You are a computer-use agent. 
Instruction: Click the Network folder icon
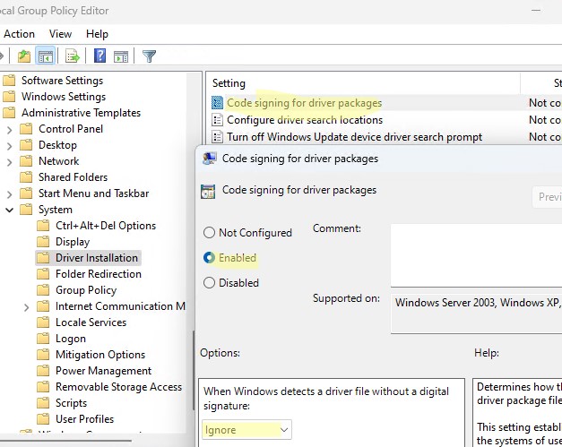click(x=26, y=161)
